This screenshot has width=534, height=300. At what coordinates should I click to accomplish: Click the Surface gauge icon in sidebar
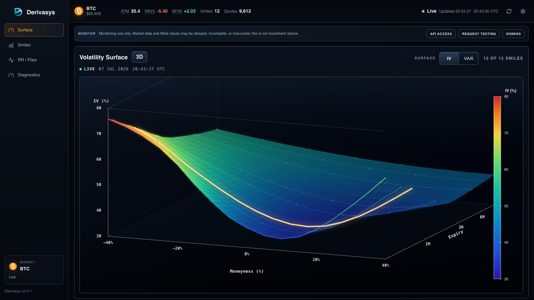click(11, 30)
